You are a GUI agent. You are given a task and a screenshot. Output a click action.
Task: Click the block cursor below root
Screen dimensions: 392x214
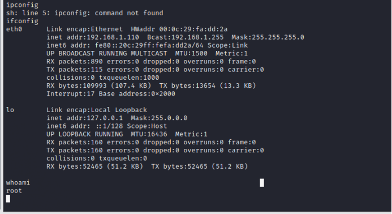pos(8,199)
